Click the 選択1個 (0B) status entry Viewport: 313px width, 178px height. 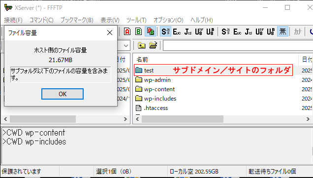114,172
